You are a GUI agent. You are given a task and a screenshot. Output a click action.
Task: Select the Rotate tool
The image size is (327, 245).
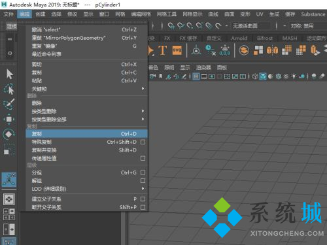[9, 134]
